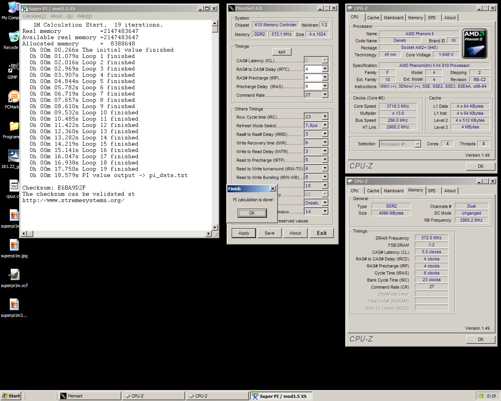The image size is (501, 401).
Task: Open the Recycle Bin desktop icon
Action: click(x=14, y=36)
